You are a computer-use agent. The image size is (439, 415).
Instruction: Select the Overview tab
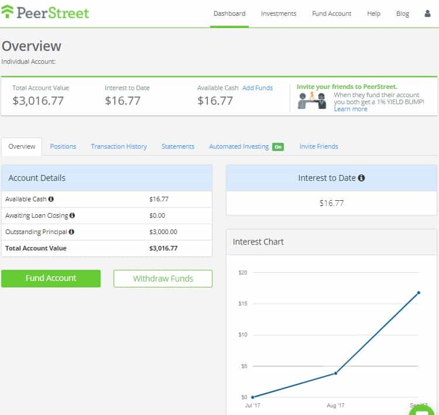click(22, 146)
